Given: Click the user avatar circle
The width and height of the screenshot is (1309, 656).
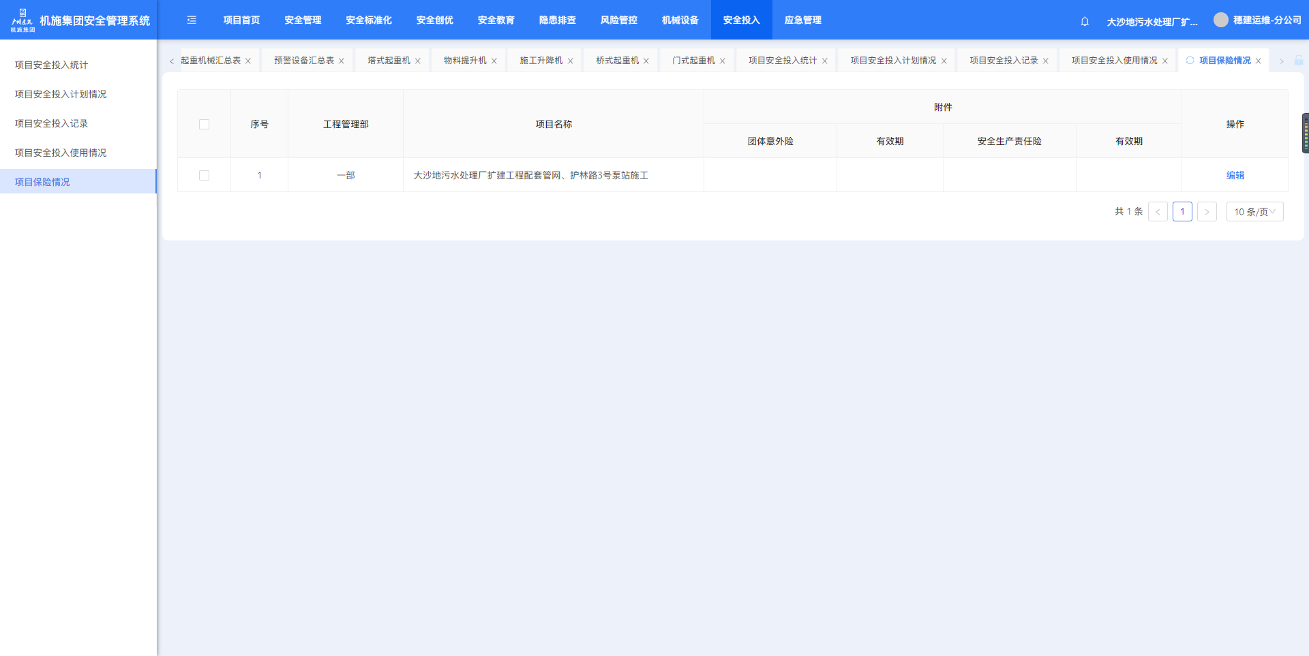Looking at the screenshot, I should [x=1220, y=20].
